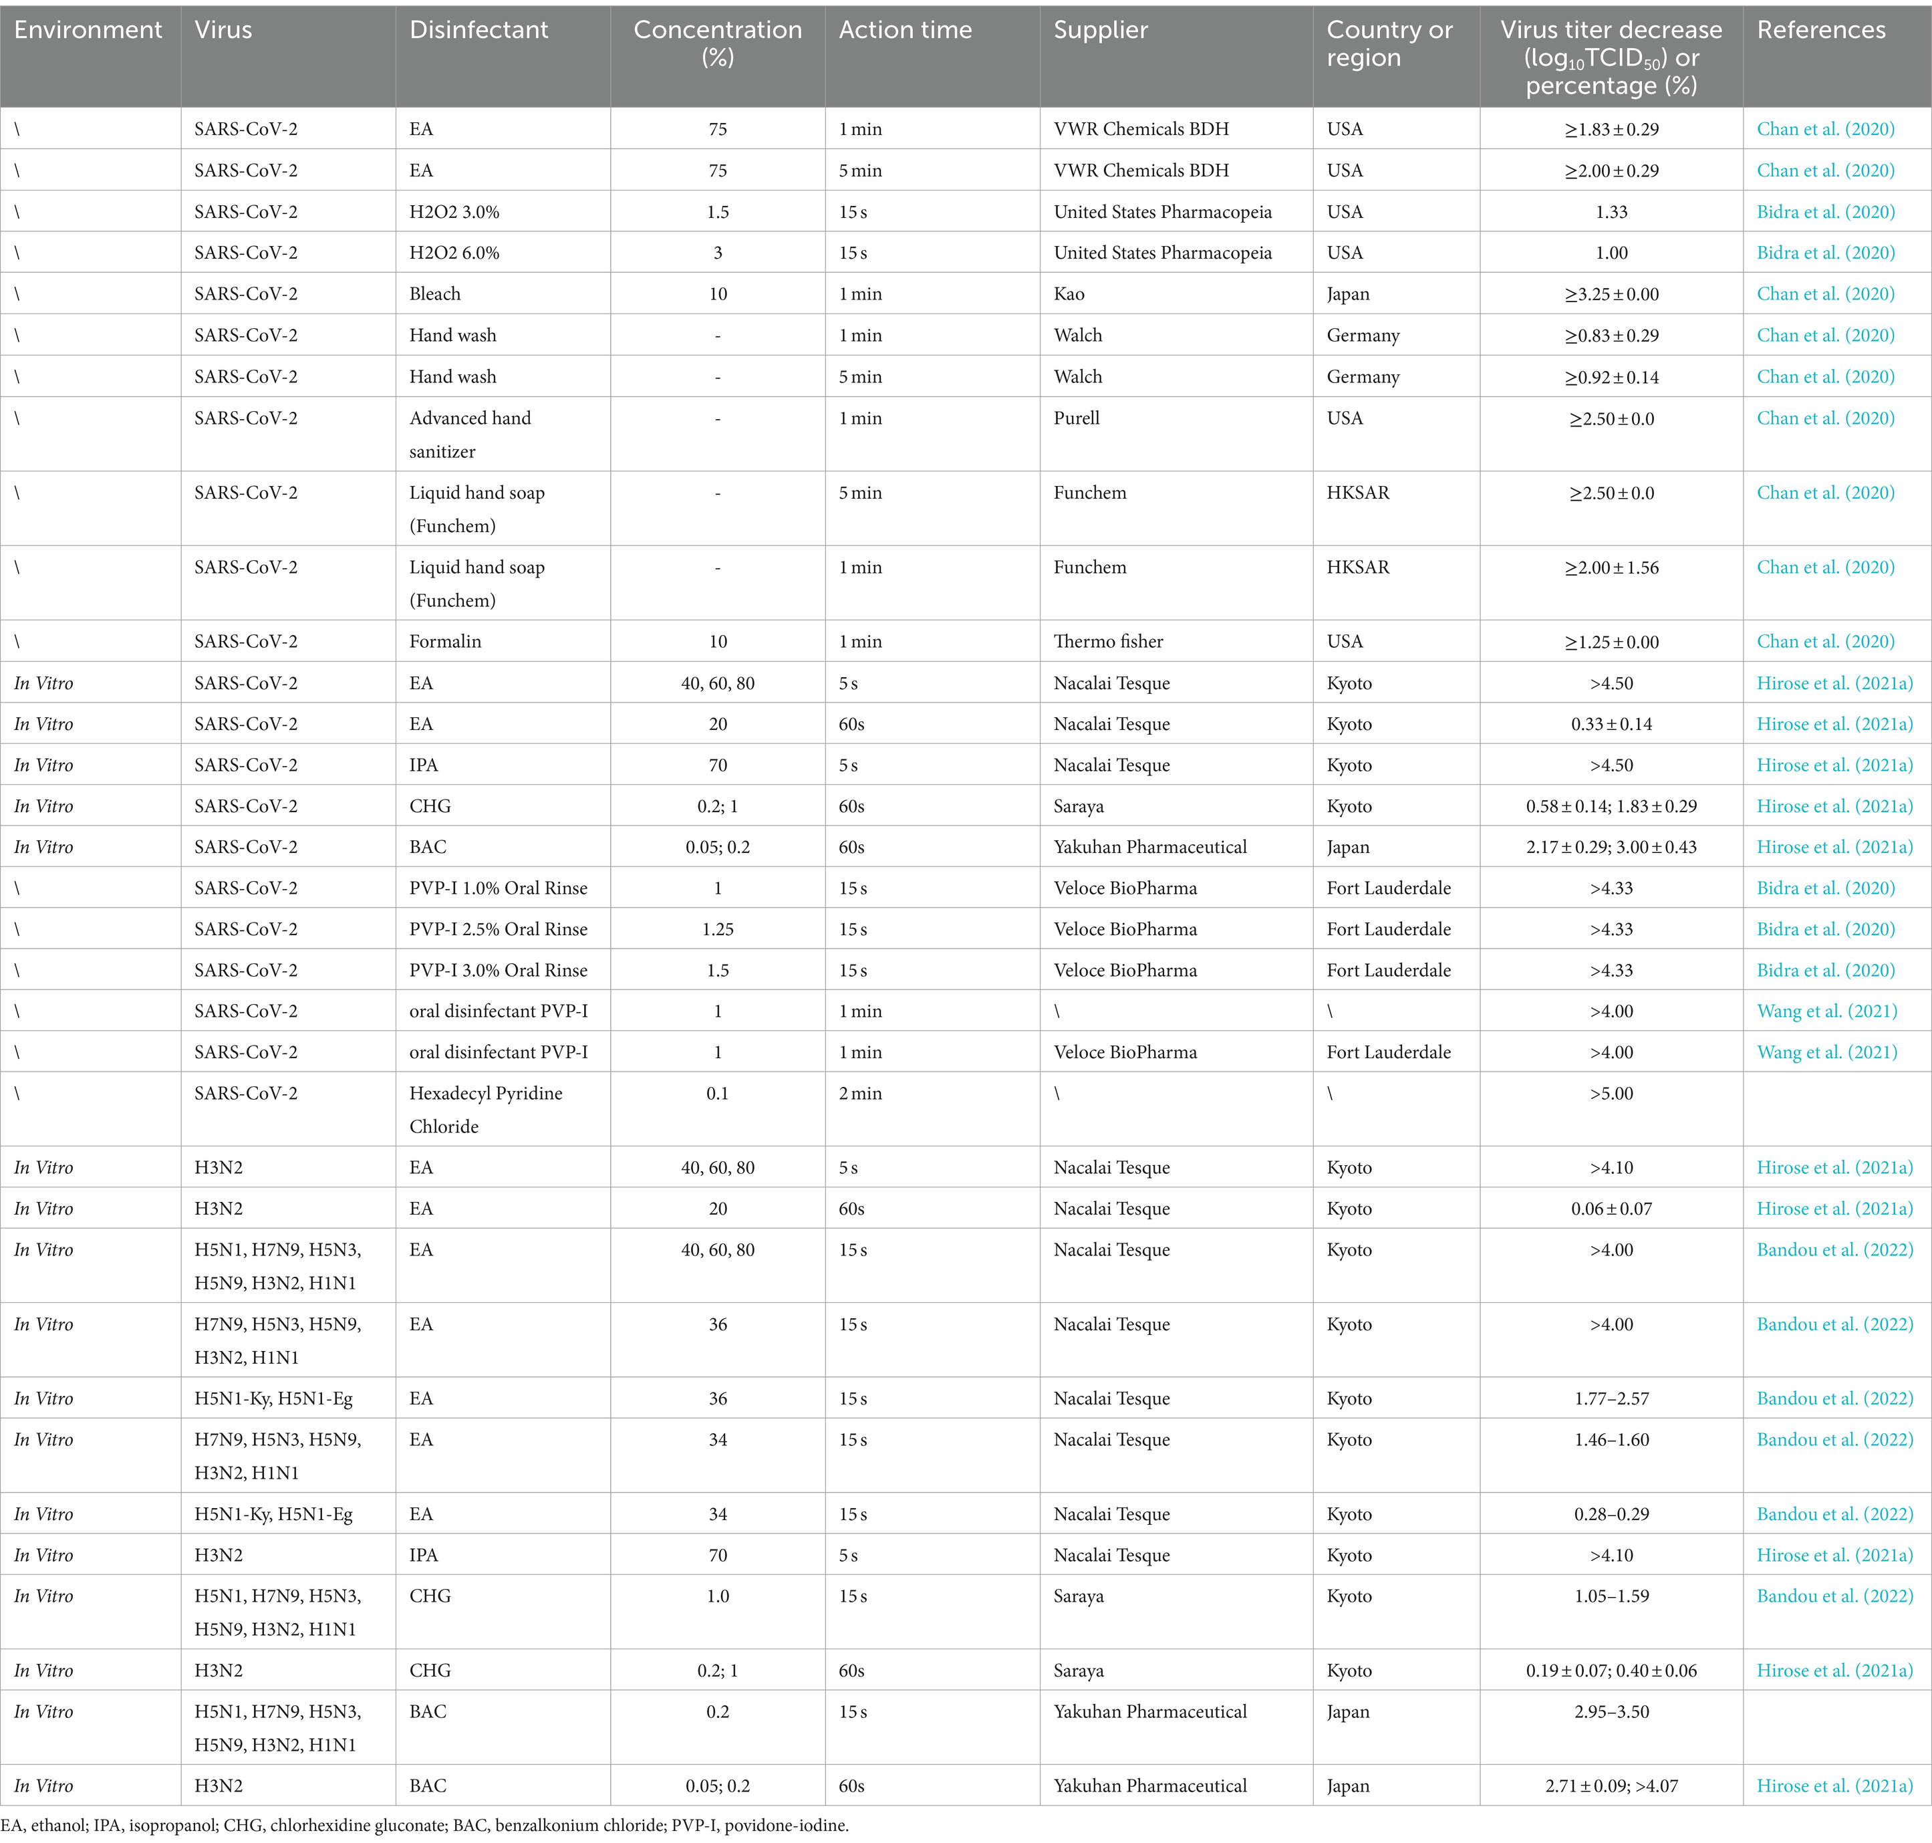Select the >5.00 titer value

[x=1611, y=1094]
